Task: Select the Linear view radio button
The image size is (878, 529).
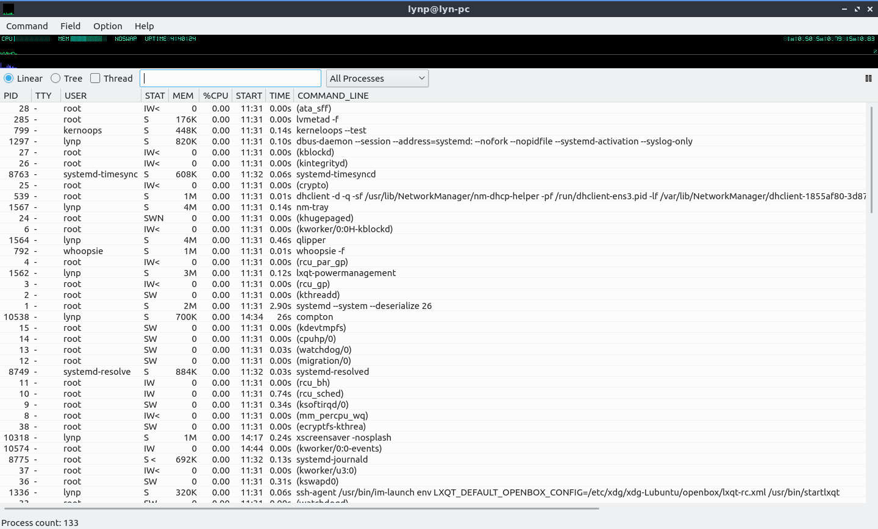Action: [9, 78]
